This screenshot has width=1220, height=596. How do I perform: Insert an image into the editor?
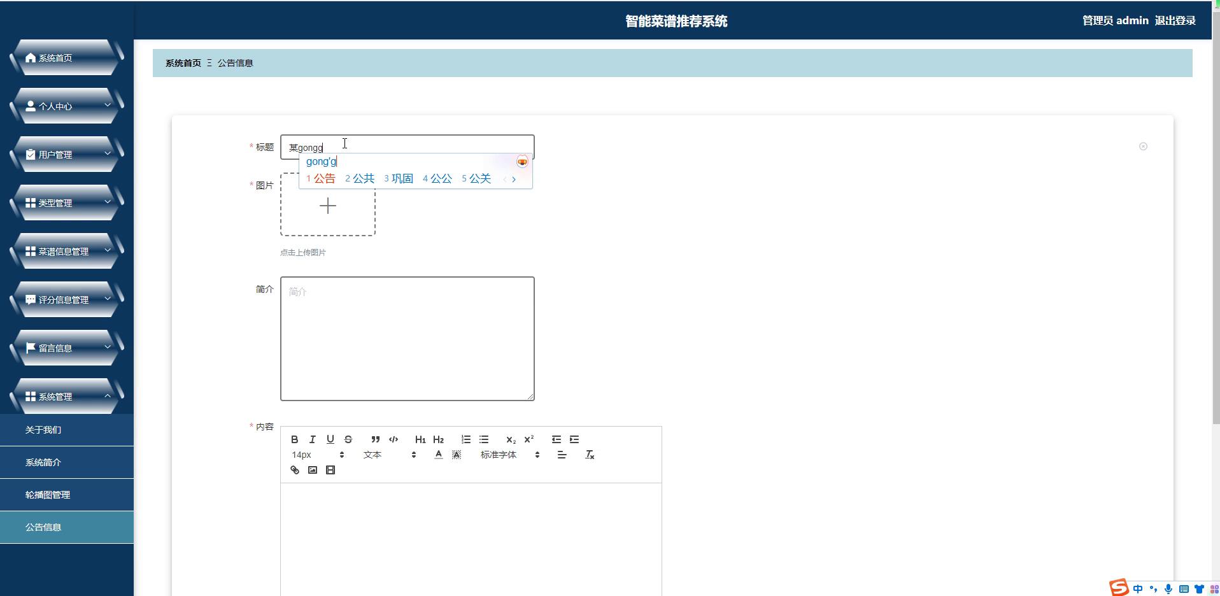pyautogui.click(x=313, y=470)
